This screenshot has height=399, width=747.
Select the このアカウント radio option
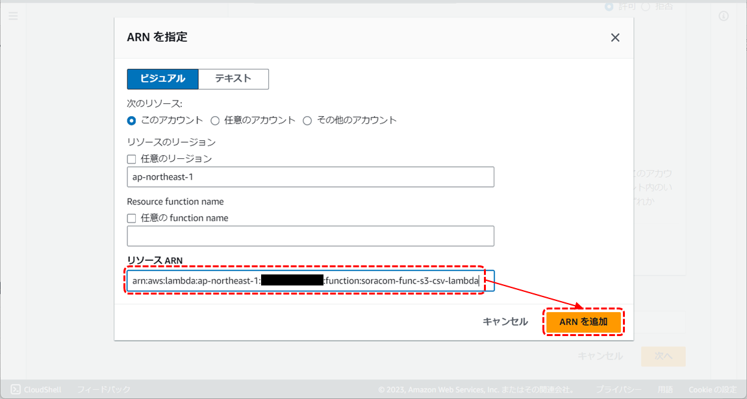(131, 121)
